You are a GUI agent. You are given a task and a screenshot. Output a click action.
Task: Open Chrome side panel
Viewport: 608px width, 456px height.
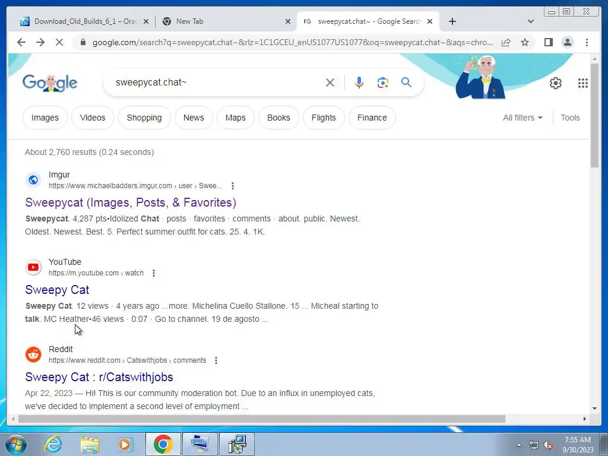point(548,42)
